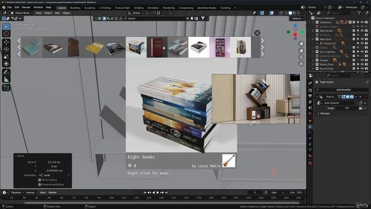371x209 pixels.
Task: Disable render camera for Round Chair
Action: tap(366, 69)
